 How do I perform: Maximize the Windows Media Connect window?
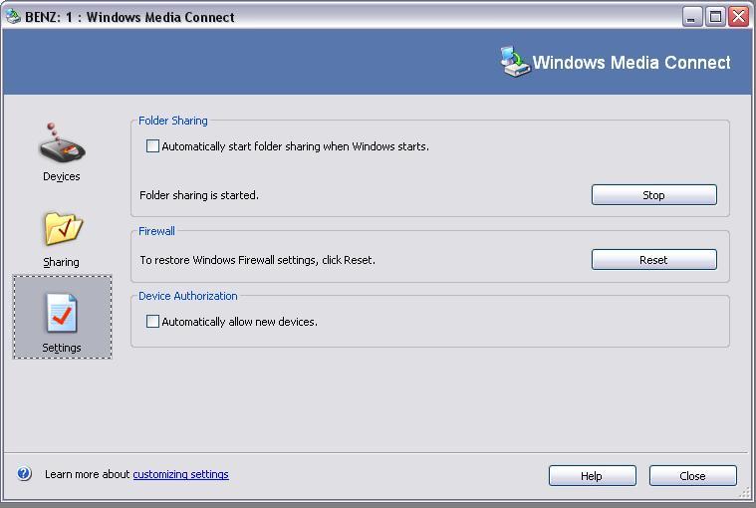715,17
